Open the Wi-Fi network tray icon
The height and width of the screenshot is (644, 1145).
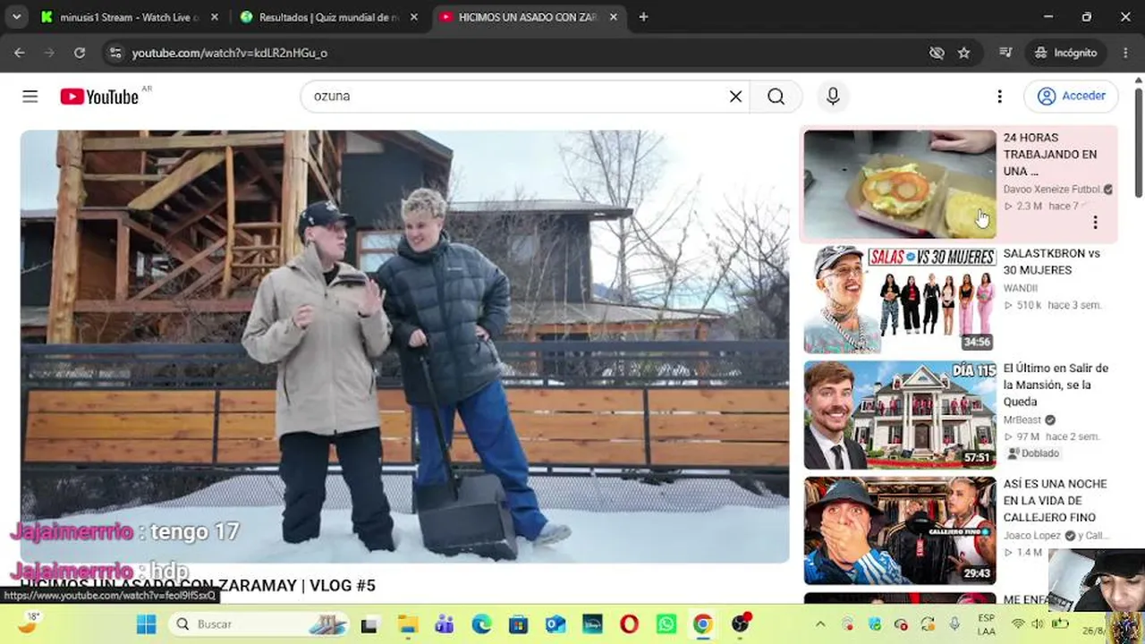1018,624
